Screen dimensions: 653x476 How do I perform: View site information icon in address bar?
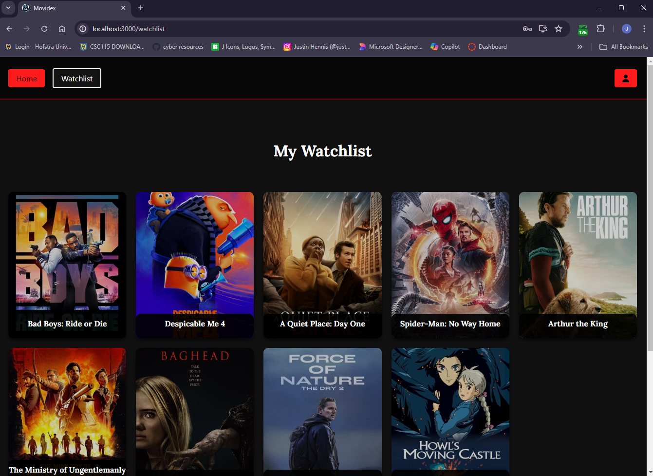point(83,29)
